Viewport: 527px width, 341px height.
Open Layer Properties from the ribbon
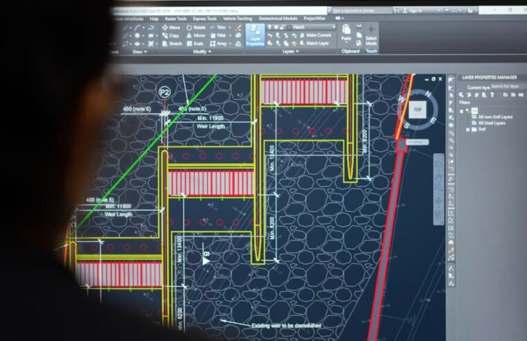255,35
